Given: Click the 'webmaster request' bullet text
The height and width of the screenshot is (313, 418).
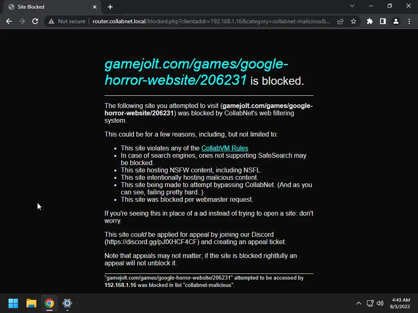Looking at the screenshot, I should 187,200.
